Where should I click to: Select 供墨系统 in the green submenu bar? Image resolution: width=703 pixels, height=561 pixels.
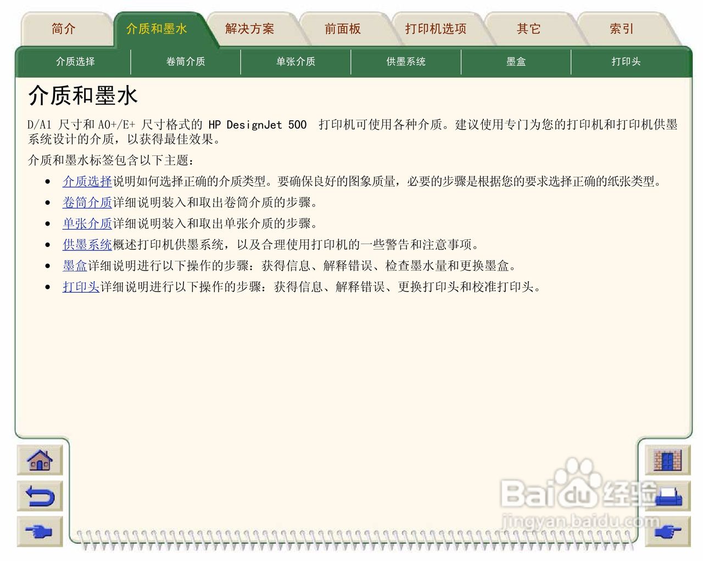[406, 61]
